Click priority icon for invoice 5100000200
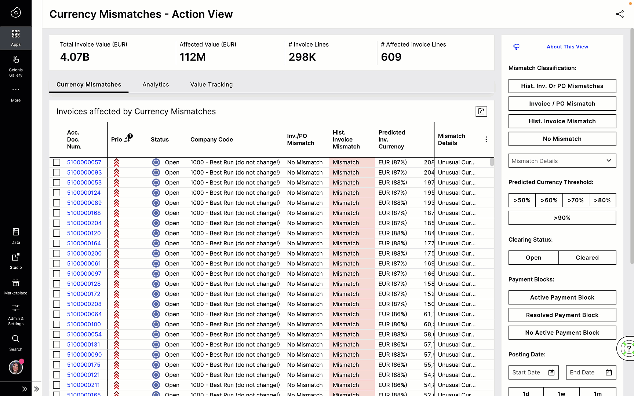Image resolution: width=634 pixels, height=396 pixels. pyautogui.click(x=116, y=253)
